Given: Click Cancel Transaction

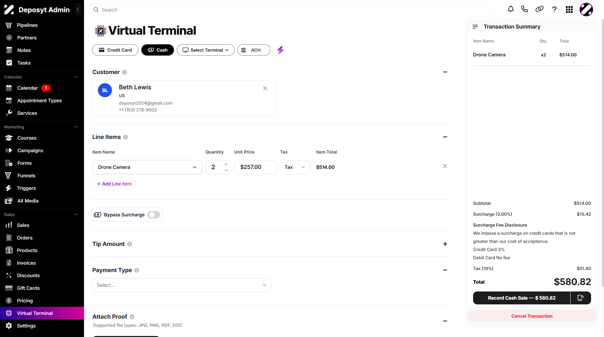Looking at the screenshot, I should [x=532, y=316].
